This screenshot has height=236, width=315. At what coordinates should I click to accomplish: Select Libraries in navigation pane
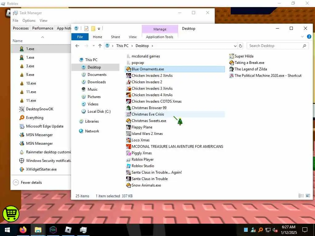pos(92,121)
